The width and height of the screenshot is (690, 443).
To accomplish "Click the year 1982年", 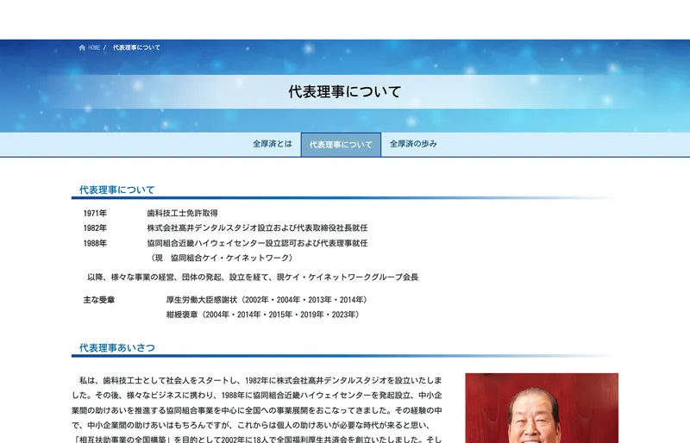I will pyautogui.click(x=95, y=228).
